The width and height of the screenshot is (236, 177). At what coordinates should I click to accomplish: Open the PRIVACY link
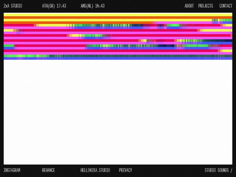click(126, 170)
